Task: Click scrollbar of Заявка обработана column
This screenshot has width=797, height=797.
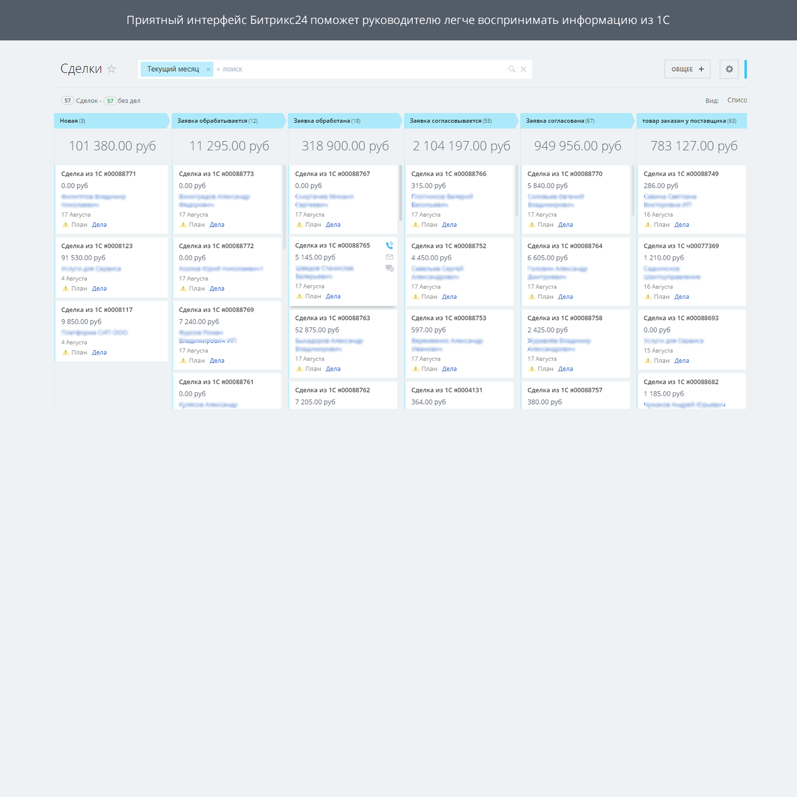Action: pos(400,194)
